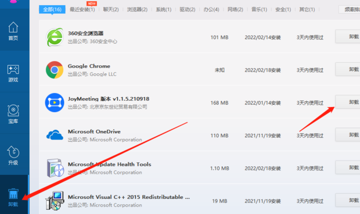Switch to the 安全(1) tab

[283, 9]
